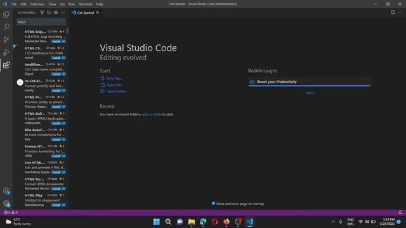
Task: Open the Selection menu
Action: click(37, 4)
